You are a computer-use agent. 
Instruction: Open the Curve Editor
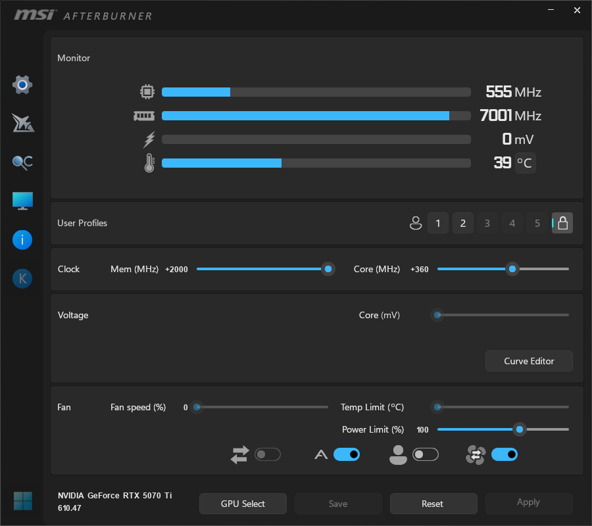(x=529, y=361)
